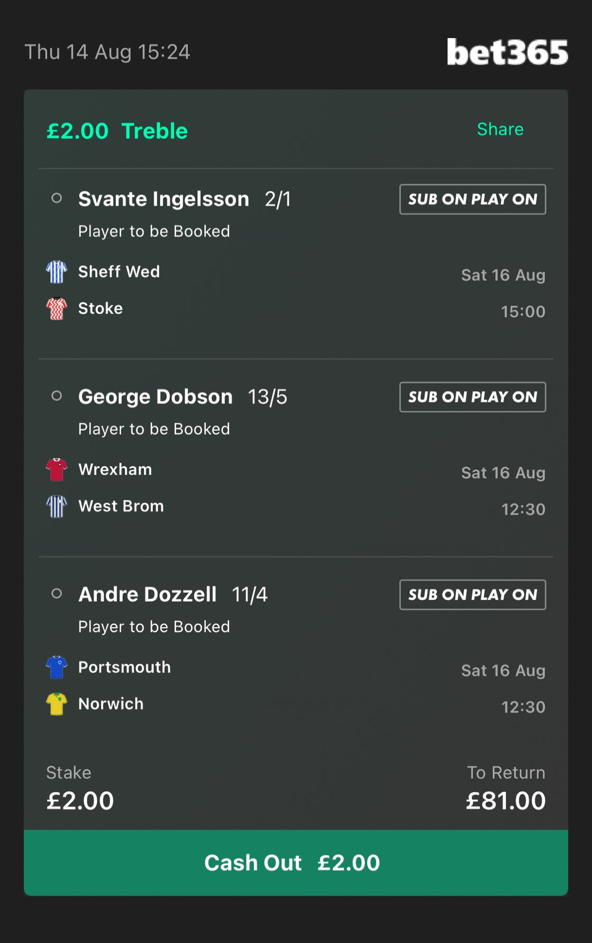Tap the bet365 logo
The height and width of the screenshot is (943, 592).
507,52
